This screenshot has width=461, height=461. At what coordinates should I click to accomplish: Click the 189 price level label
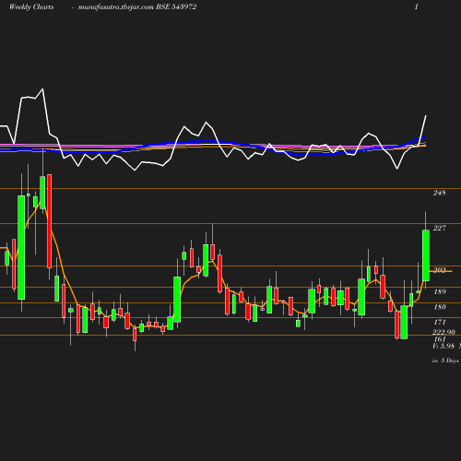pos(440,291)
